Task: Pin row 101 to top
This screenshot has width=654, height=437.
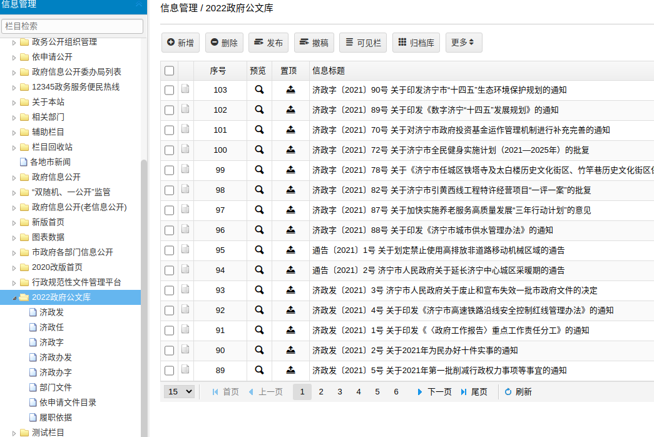Action: [291, 130]
